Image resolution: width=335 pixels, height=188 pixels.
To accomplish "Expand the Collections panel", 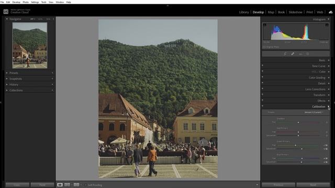I will (7, 90).
